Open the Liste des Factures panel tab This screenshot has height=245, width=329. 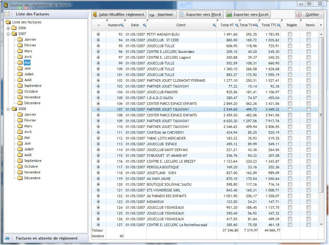click(46, 14)
